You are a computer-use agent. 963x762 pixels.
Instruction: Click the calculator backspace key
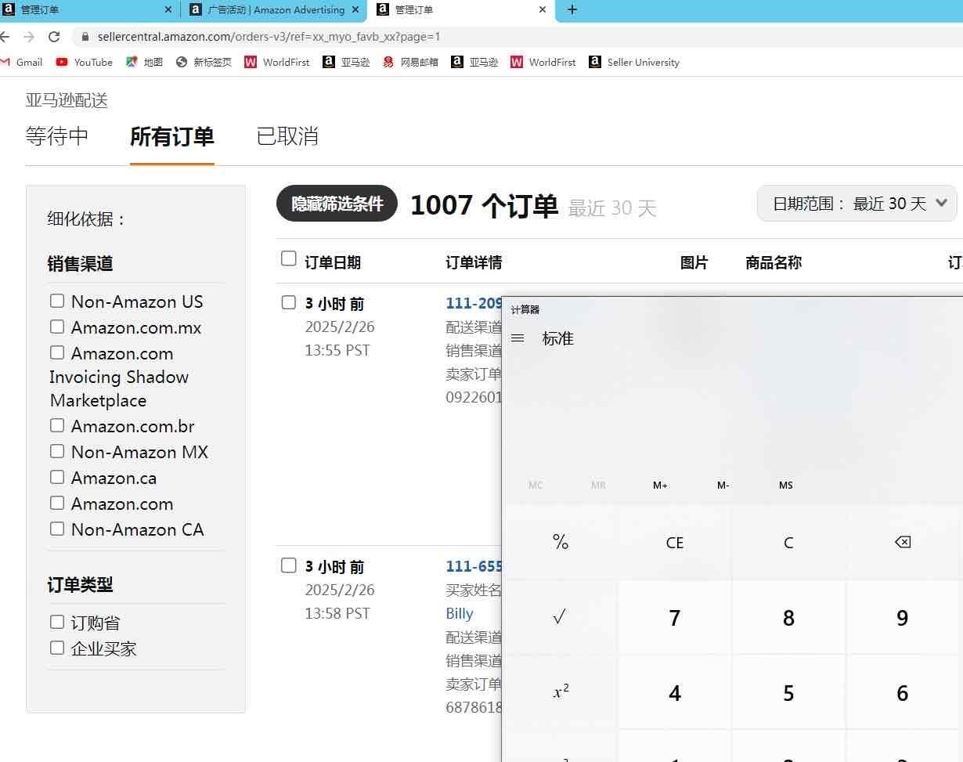point(903,542)
